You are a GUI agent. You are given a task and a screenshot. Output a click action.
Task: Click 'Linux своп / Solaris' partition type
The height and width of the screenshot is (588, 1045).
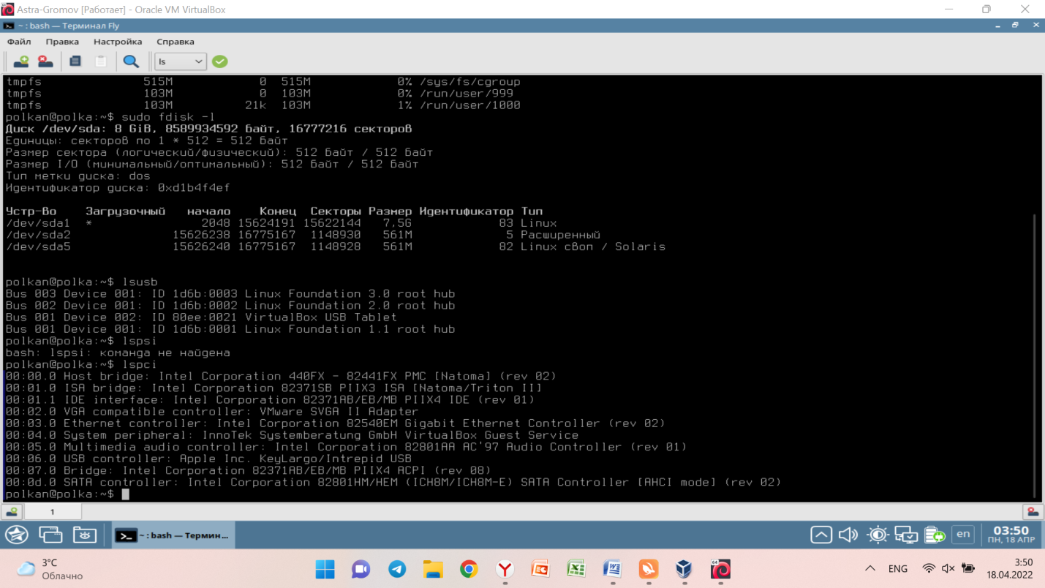point(593,246)
